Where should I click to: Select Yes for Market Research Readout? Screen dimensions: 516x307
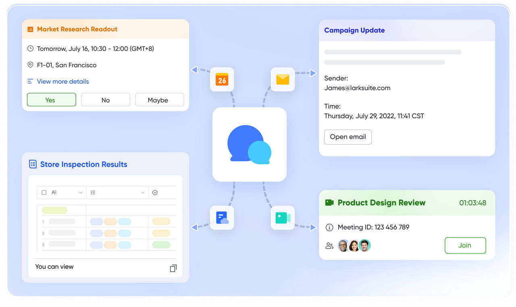click(51, 100)
